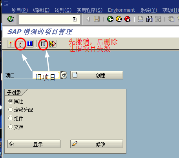
Task: Open the Environment menu
Action: click(x=121, y=10)
